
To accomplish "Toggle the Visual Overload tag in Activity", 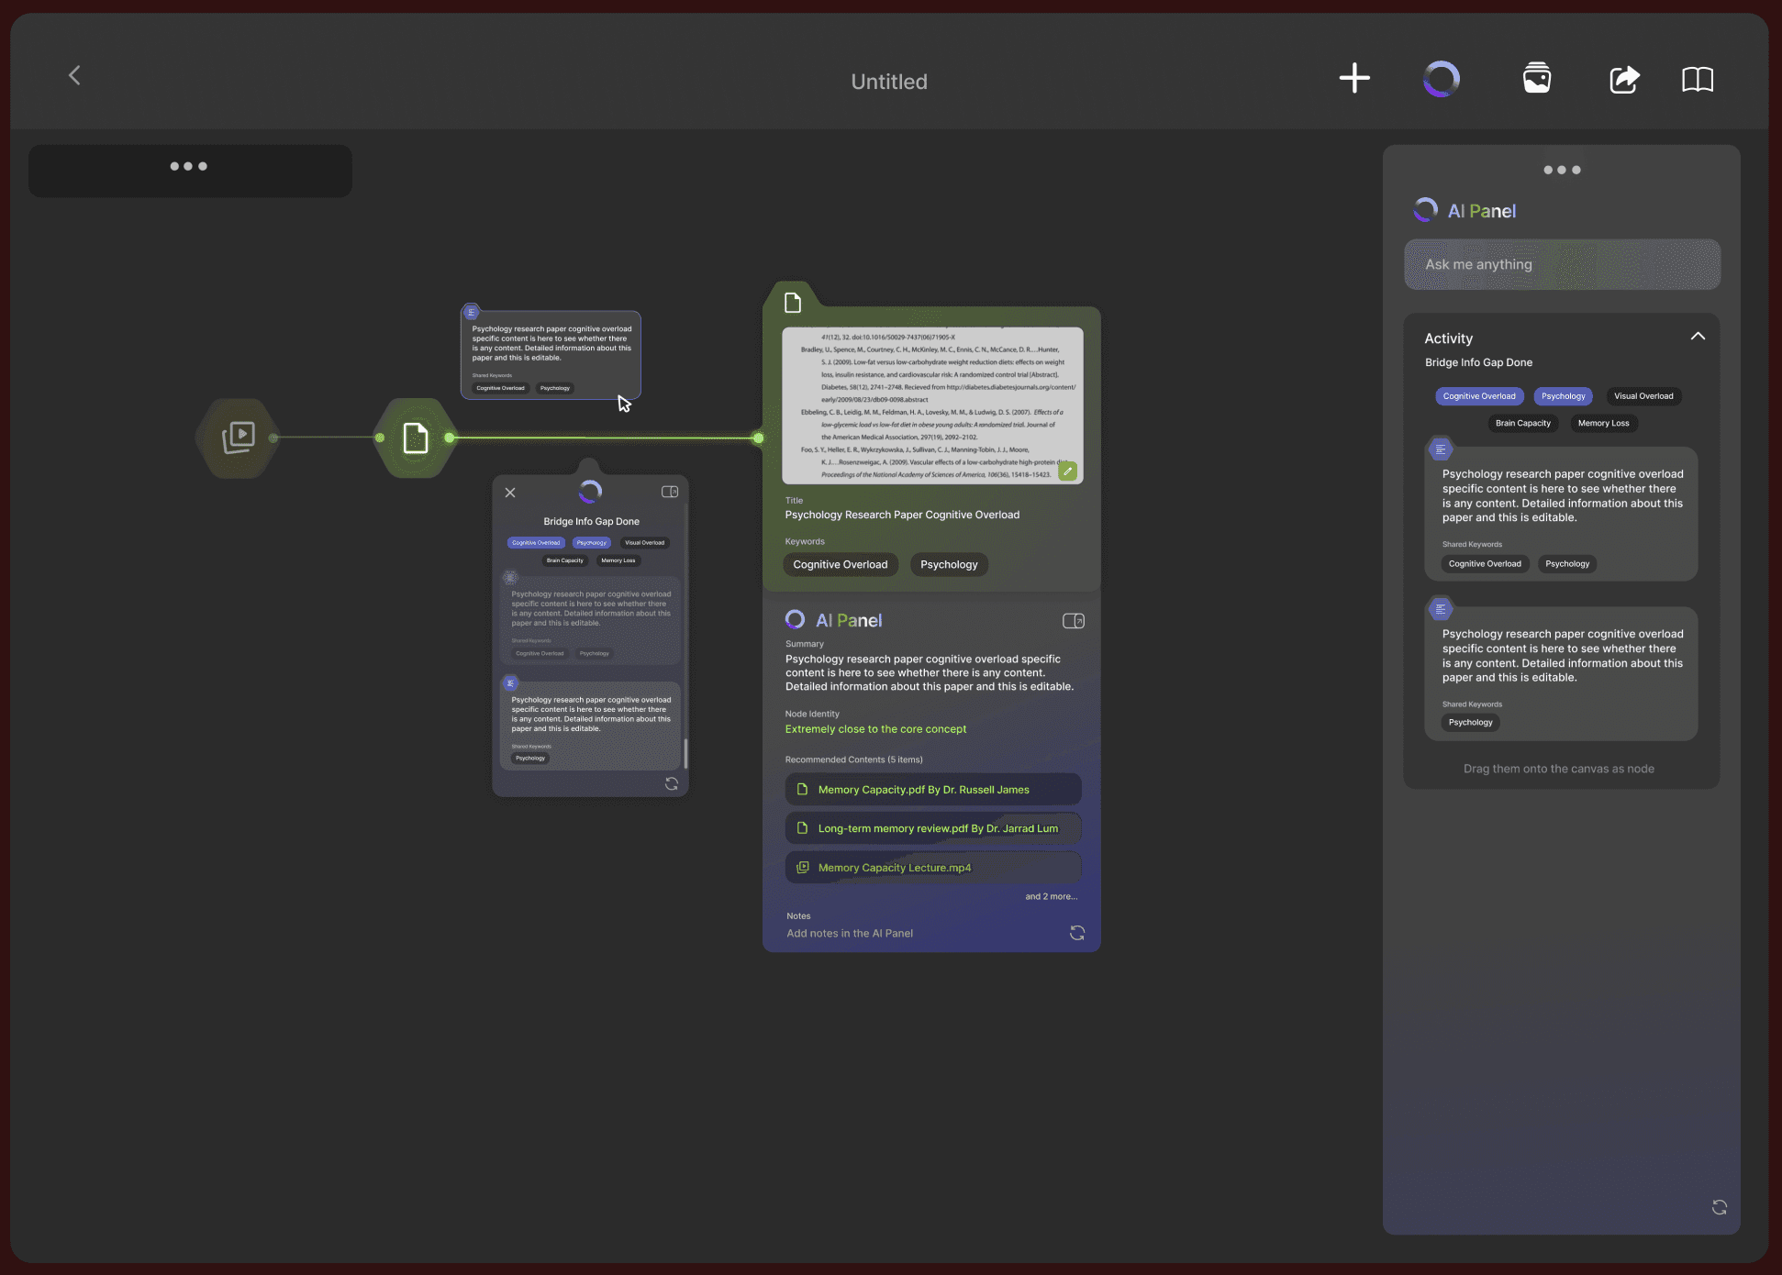I will 1643,396.
